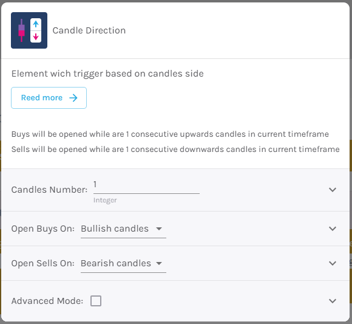352x324 pixels.
Task: Click the dropdown triangle beside Bullish candles
Action: coord(159,229)
